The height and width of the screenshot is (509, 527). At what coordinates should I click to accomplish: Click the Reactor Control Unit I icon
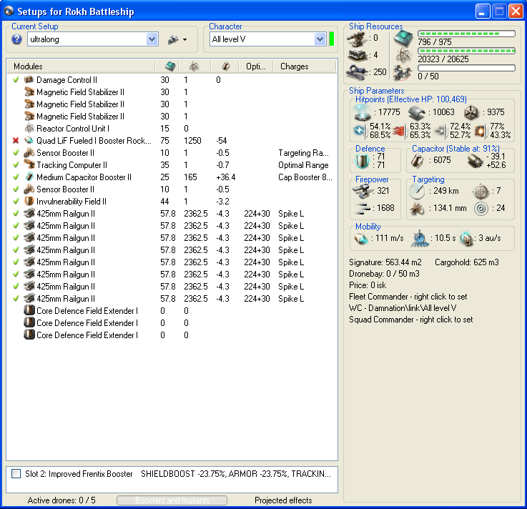29,129
